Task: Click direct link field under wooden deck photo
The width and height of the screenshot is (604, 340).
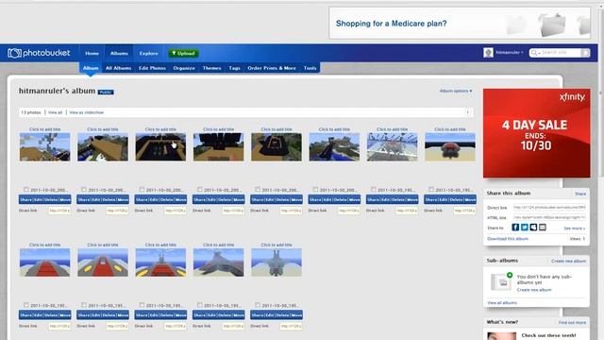Action: click(x=117, y=211)
